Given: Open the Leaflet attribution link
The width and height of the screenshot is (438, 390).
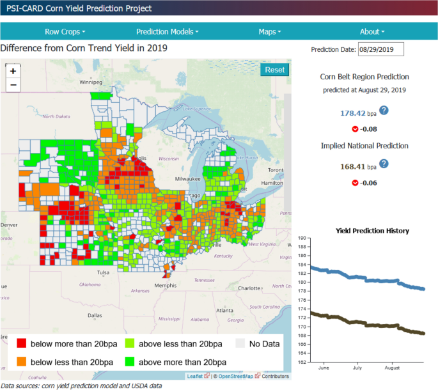Looking at the screenshot, I should [194, 376].
